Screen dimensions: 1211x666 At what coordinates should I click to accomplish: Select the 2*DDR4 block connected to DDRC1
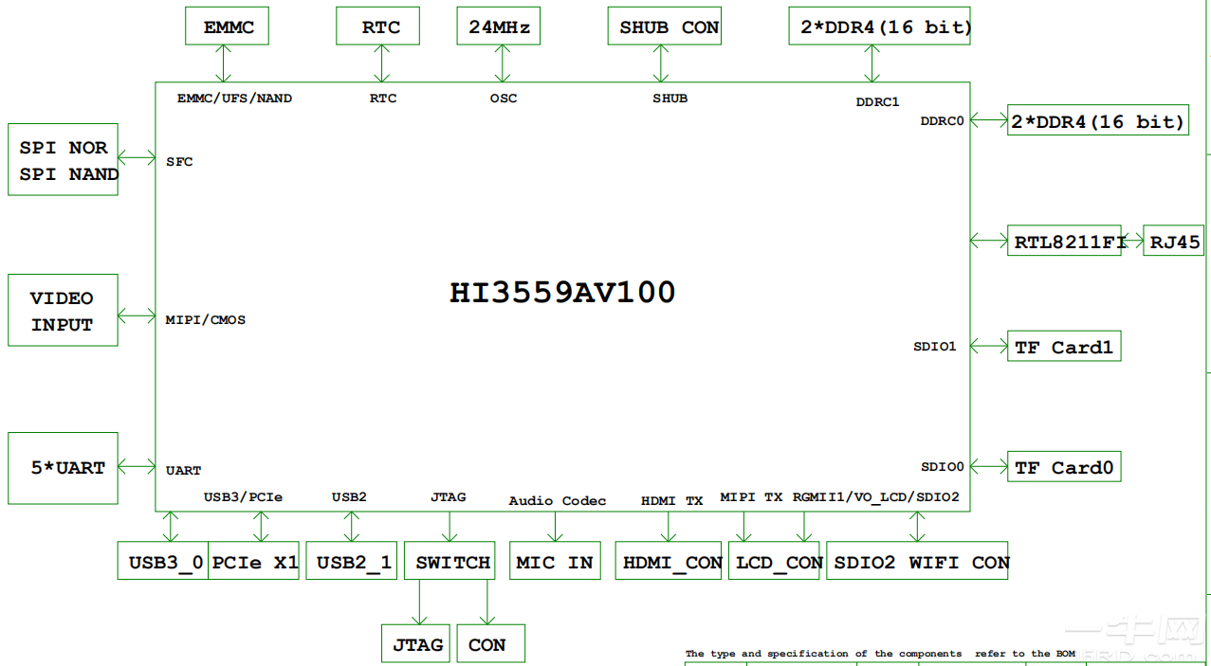884,27
